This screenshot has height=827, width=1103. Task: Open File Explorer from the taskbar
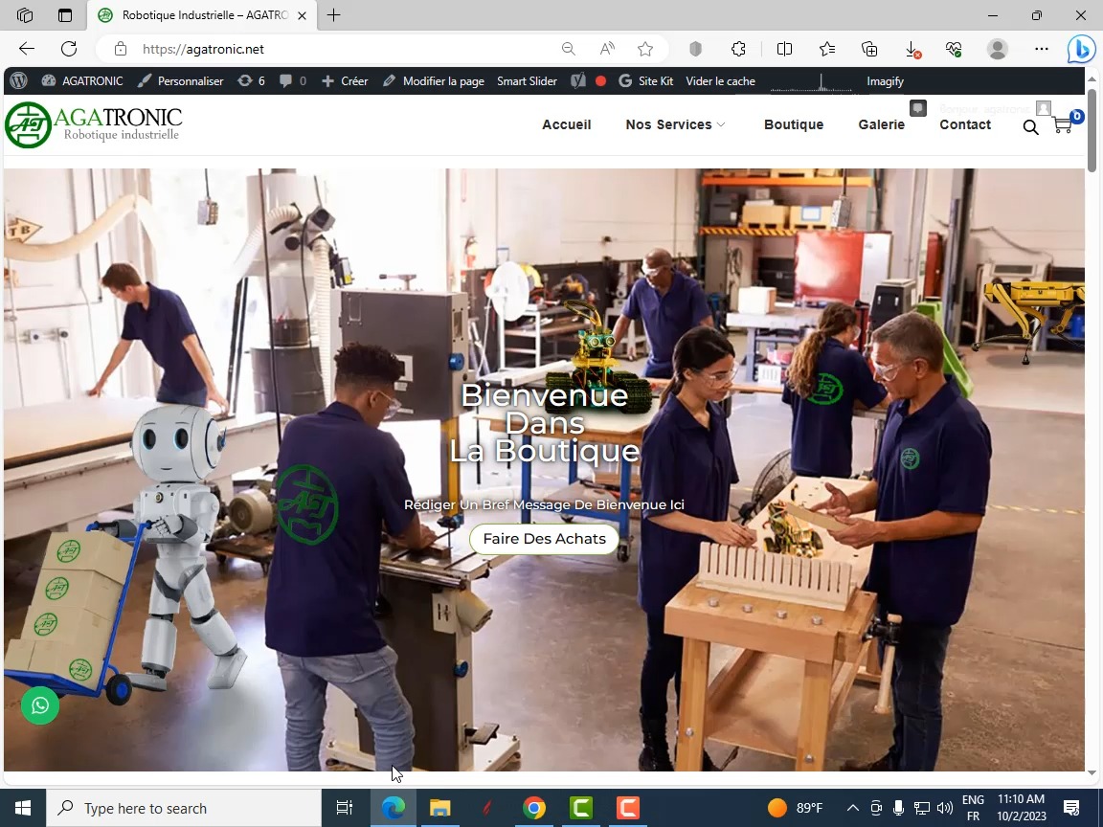click(440, 808)
